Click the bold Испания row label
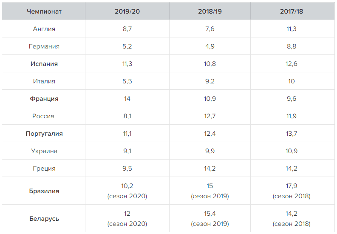Image resolution: width=337 pixels, height=234 pixels. 44,64
